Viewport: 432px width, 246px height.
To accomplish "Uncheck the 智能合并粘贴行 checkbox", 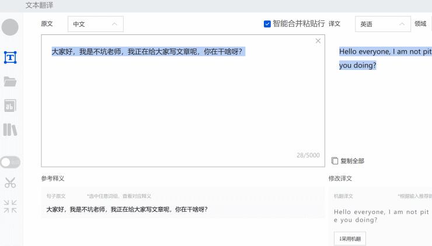I will point(267,24).
